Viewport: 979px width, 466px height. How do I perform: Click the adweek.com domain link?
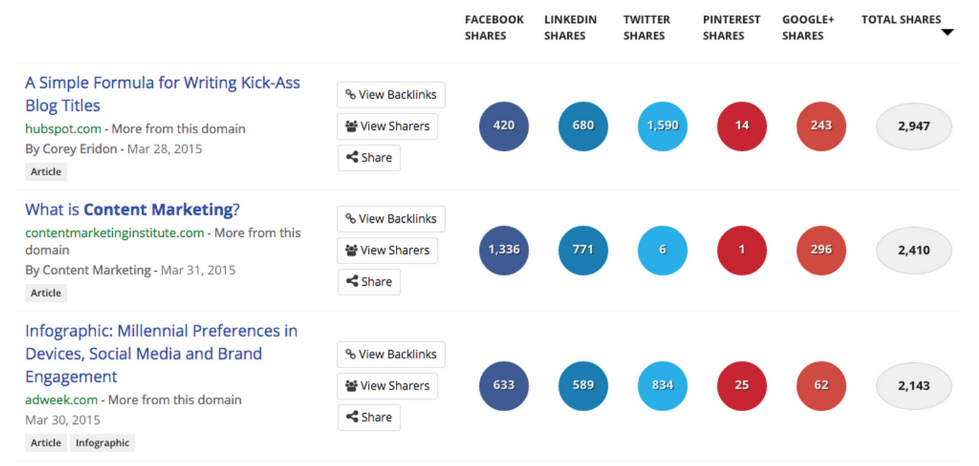click(61, 400)
